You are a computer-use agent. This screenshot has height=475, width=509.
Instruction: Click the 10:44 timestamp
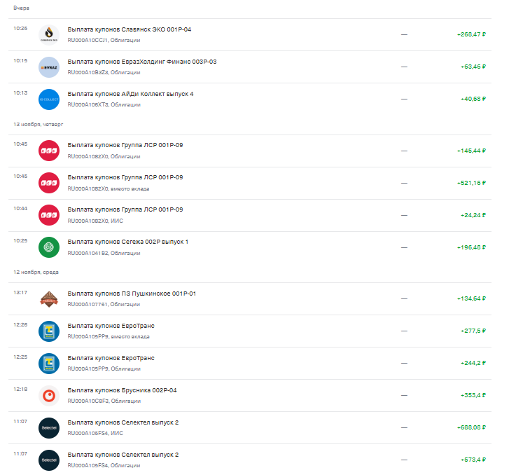20,209
